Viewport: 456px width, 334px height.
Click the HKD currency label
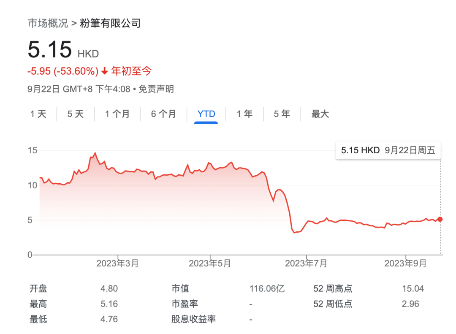click(88, 54)
